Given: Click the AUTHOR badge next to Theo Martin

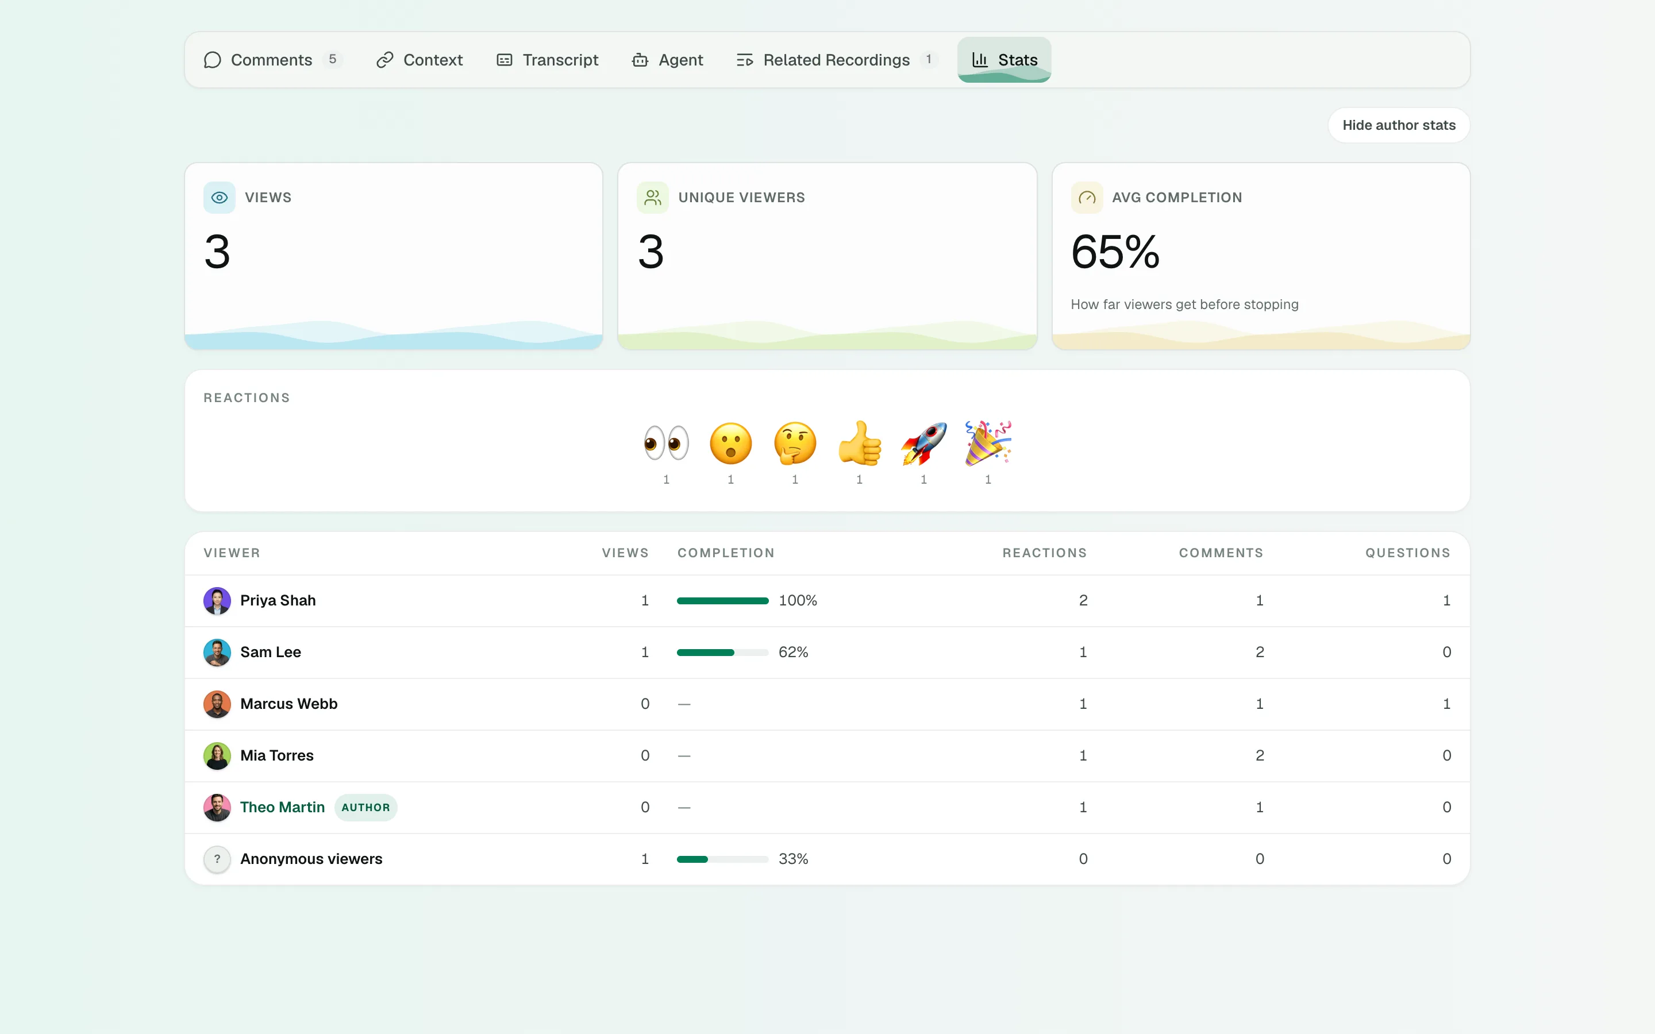Looking at the screenshot, I should pos(366,808).
